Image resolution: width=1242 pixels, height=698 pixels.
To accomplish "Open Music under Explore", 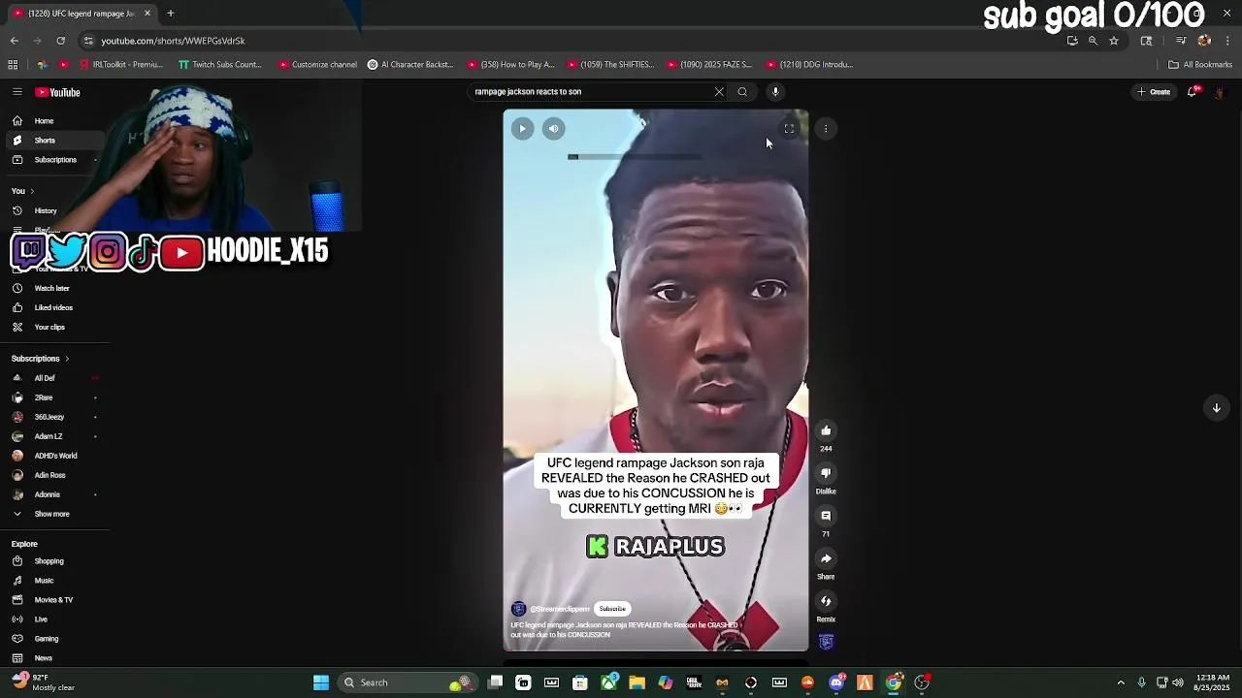I will coord(53,581).
